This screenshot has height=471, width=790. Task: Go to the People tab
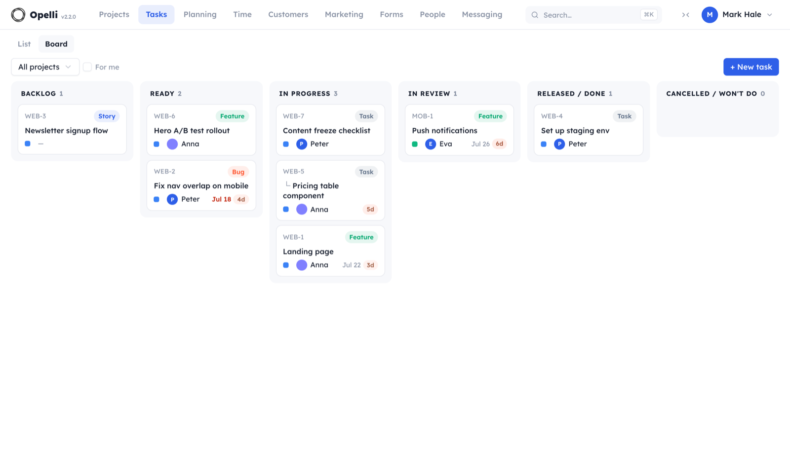tap(433, 15)
